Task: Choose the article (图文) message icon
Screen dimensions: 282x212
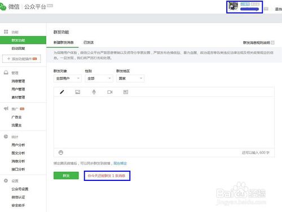Action: (x=126, y=92)
